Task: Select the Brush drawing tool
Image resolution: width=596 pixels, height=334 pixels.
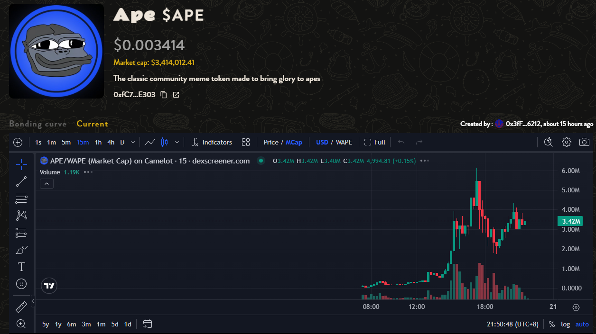Action: 21,250
